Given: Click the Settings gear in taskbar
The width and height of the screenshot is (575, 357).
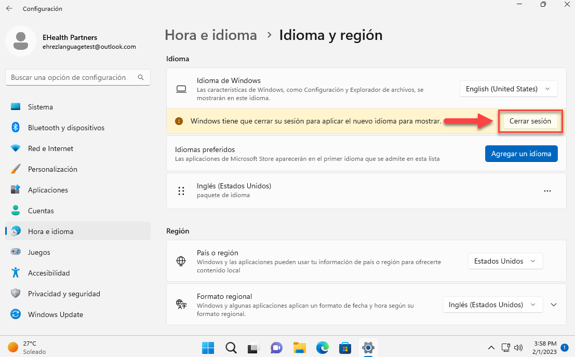Looking at the screenshot, I should tap(368, 348).
